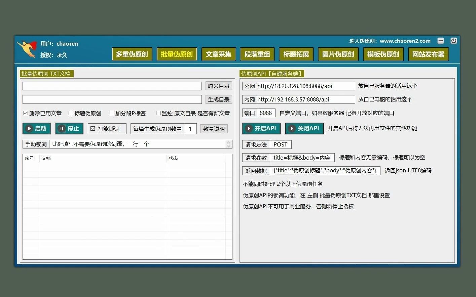Click the down arrow of 手动锁词 scrollbar
The image size is (476, 297).
[229, 146]
